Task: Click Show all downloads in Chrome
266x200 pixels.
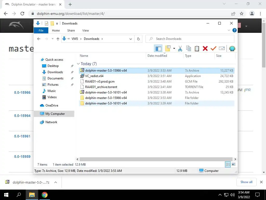Action: click(x=246, y=182)
